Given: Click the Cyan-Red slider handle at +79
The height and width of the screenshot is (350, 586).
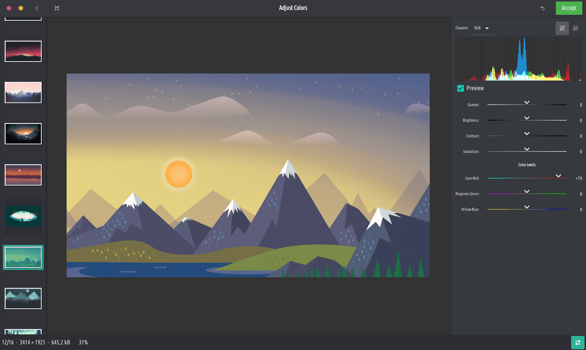Looking at the screenshot, I should coord(558,176).
